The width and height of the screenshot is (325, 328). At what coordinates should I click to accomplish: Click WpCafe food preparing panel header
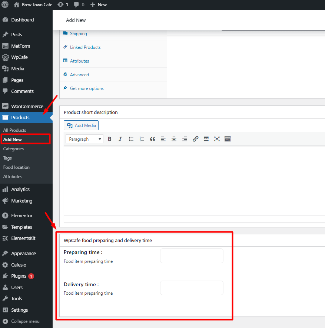[192, 240]
